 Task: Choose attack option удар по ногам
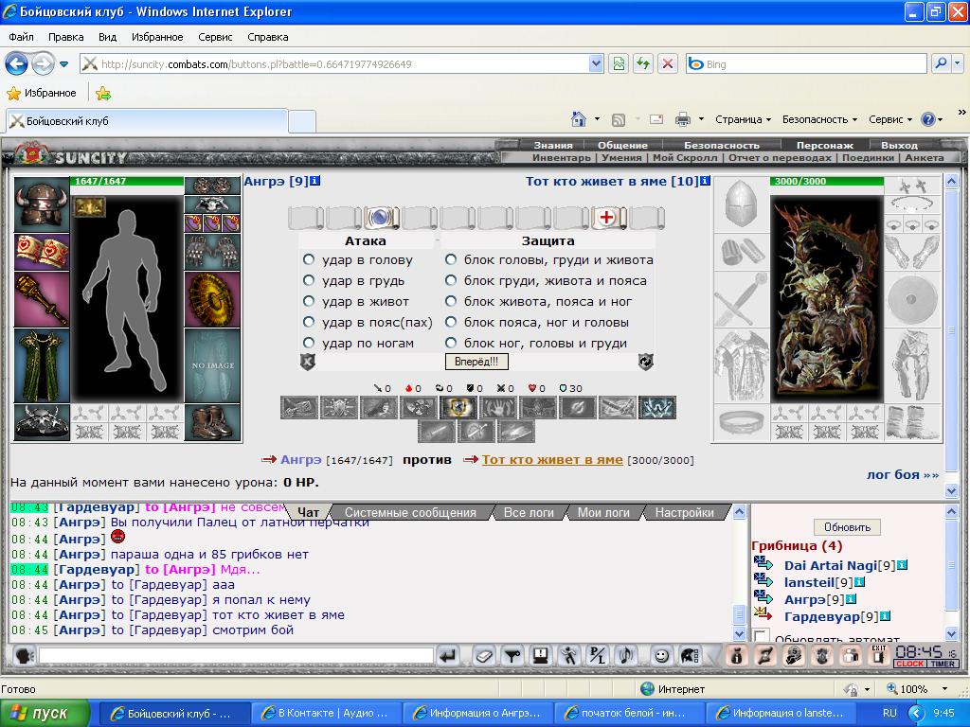(308, 343)
